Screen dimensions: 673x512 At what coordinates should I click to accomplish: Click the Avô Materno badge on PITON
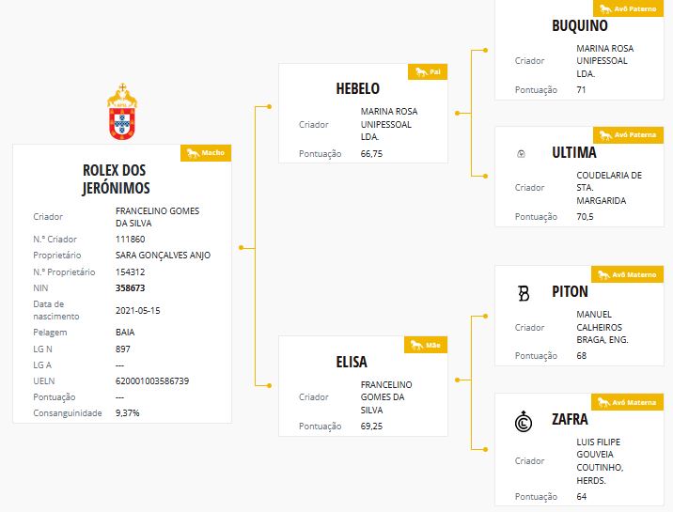point(627,274)
